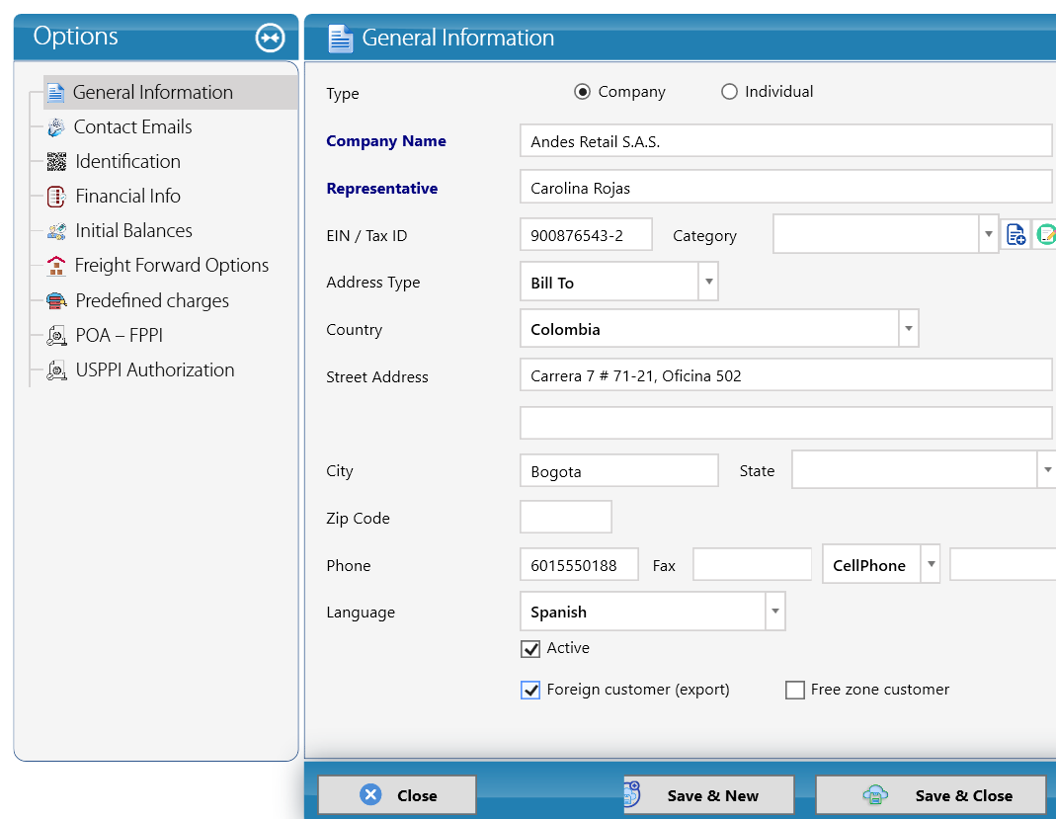Edit category with the green pencil icon
1056x819 pixels.
[x=1044, y=234]
